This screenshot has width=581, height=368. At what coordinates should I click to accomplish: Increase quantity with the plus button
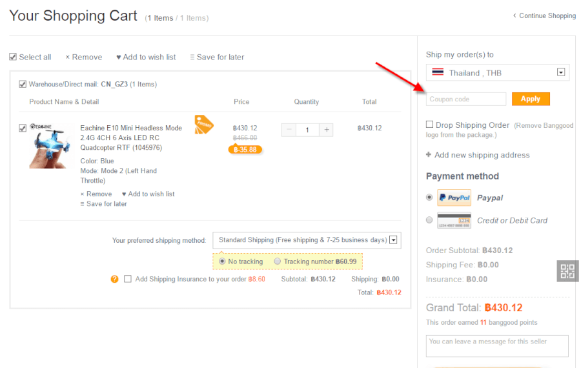pyautogui.click(x=327, y=130)
